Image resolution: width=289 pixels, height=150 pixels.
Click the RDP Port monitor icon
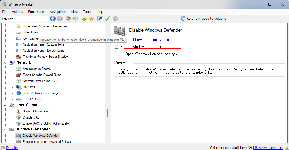[18, 87]
